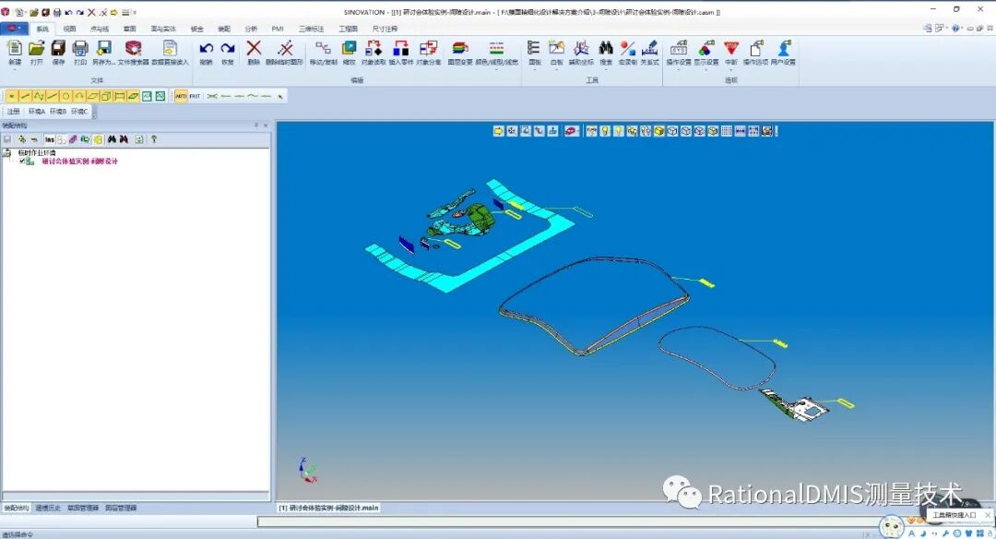
Task: Expand dropdown arrow under 显示设置
Action: [x=705, y=70]
